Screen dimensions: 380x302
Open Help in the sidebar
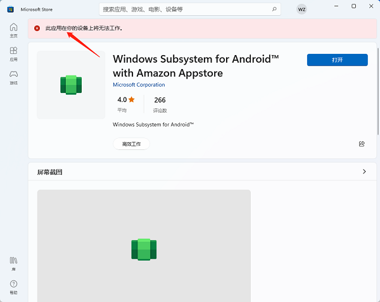tap(13, 287)
